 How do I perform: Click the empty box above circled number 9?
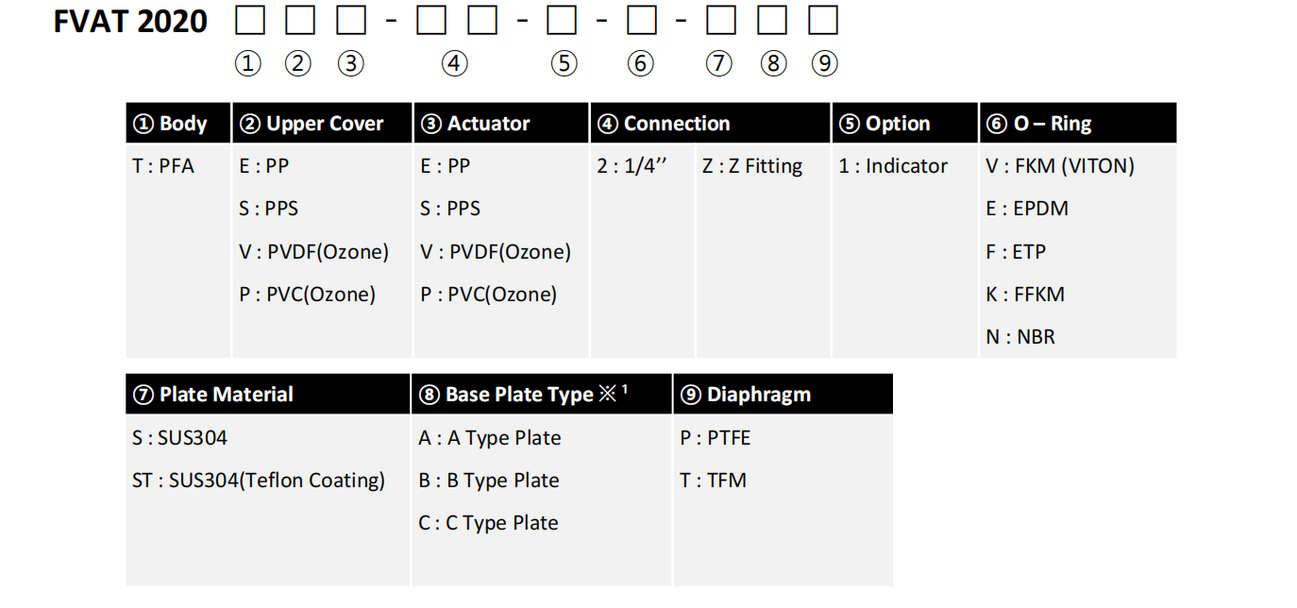coord(823,20)
